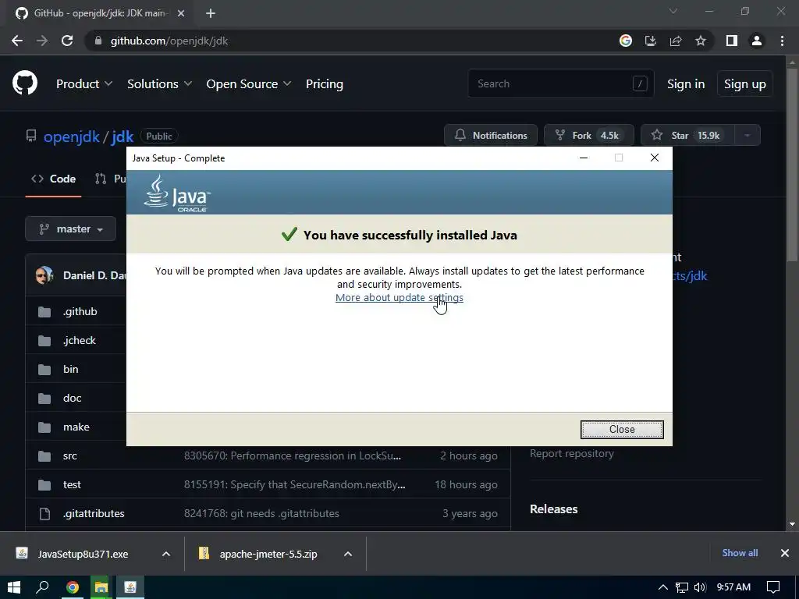This screenshot has width=799, height=599.
Task: Open the Chrome side panel icon
Action: (x=732, y=41)
